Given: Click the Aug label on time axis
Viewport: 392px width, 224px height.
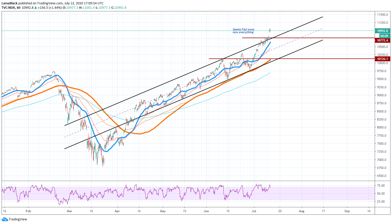Looking at the screenshot, I should [301, 211].
